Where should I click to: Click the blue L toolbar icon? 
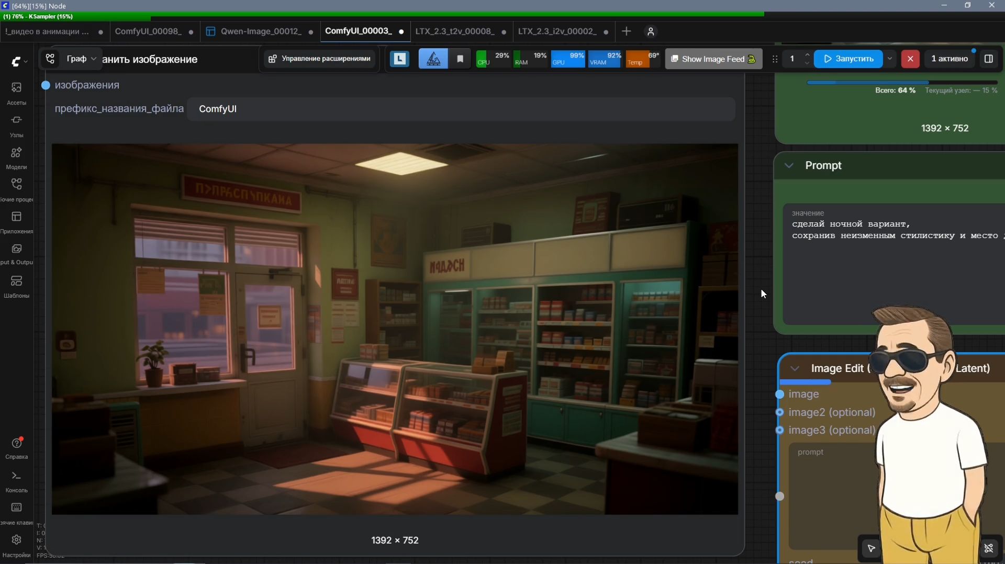click(400, 59)
